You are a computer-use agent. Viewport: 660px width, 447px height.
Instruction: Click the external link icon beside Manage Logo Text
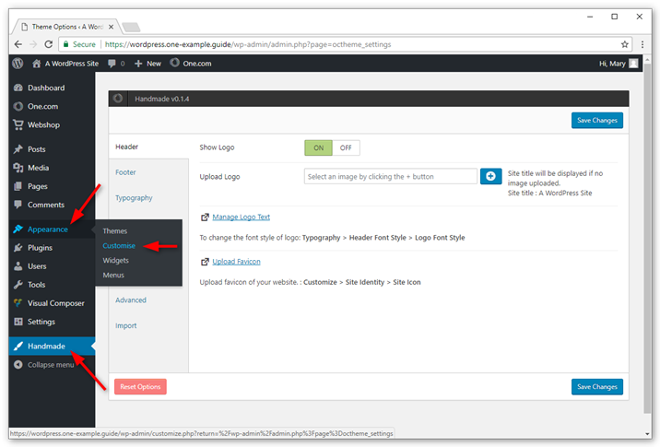click(x=205, y=218)
